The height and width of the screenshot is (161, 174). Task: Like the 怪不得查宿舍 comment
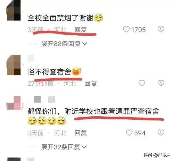(142, 83)
